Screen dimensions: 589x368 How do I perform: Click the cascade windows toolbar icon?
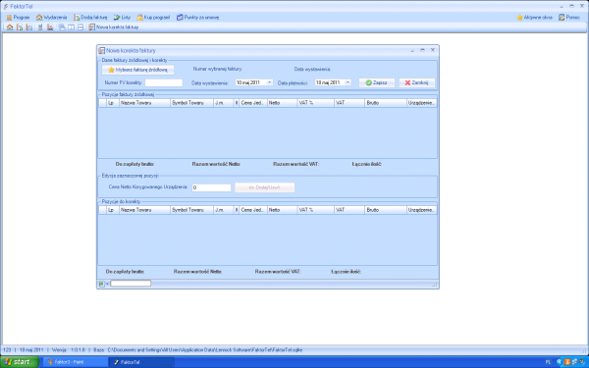point(62,27)
